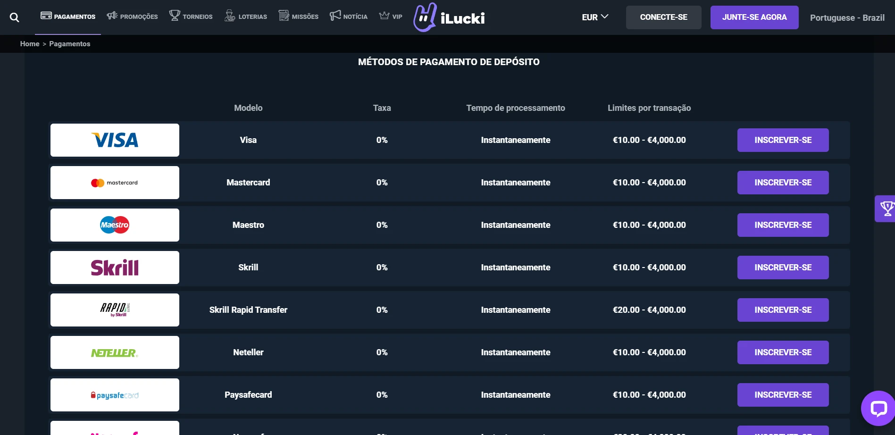This screenshot has height=435, width=895.
Task: Click Inscrever-se in the Neteller row
Action: click(x=783, y=352)
